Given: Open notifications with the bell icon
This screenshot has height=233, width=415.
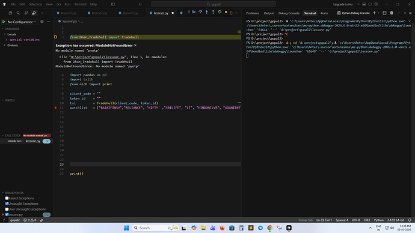Looking at the screenshot, I should [410, 220].
